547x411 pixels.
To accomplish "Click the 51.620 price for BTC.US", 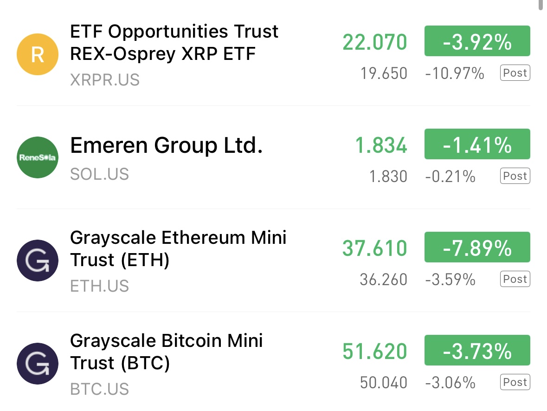I will pos(374,352).
